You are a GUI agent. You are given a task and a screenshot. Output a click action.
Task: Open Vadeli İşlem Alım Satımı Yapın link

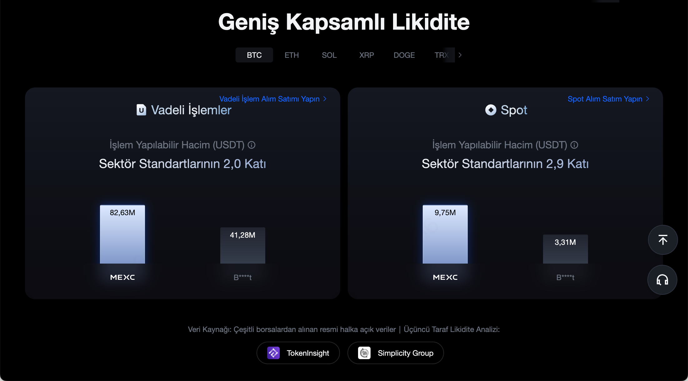coord(269,99)
